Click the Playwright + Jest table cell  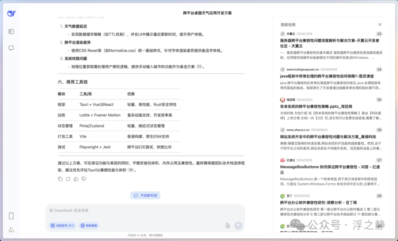(95, 147)
